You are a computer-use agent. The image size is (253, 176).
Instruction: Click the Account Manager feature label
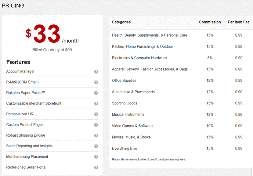(x=20, y=72)
